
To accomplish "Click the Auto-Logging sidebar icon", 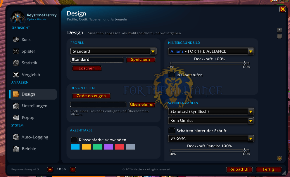I will [16, 137].
